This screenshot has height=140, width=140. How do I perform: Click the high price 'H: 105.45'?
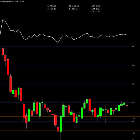[x=74, y=6]
